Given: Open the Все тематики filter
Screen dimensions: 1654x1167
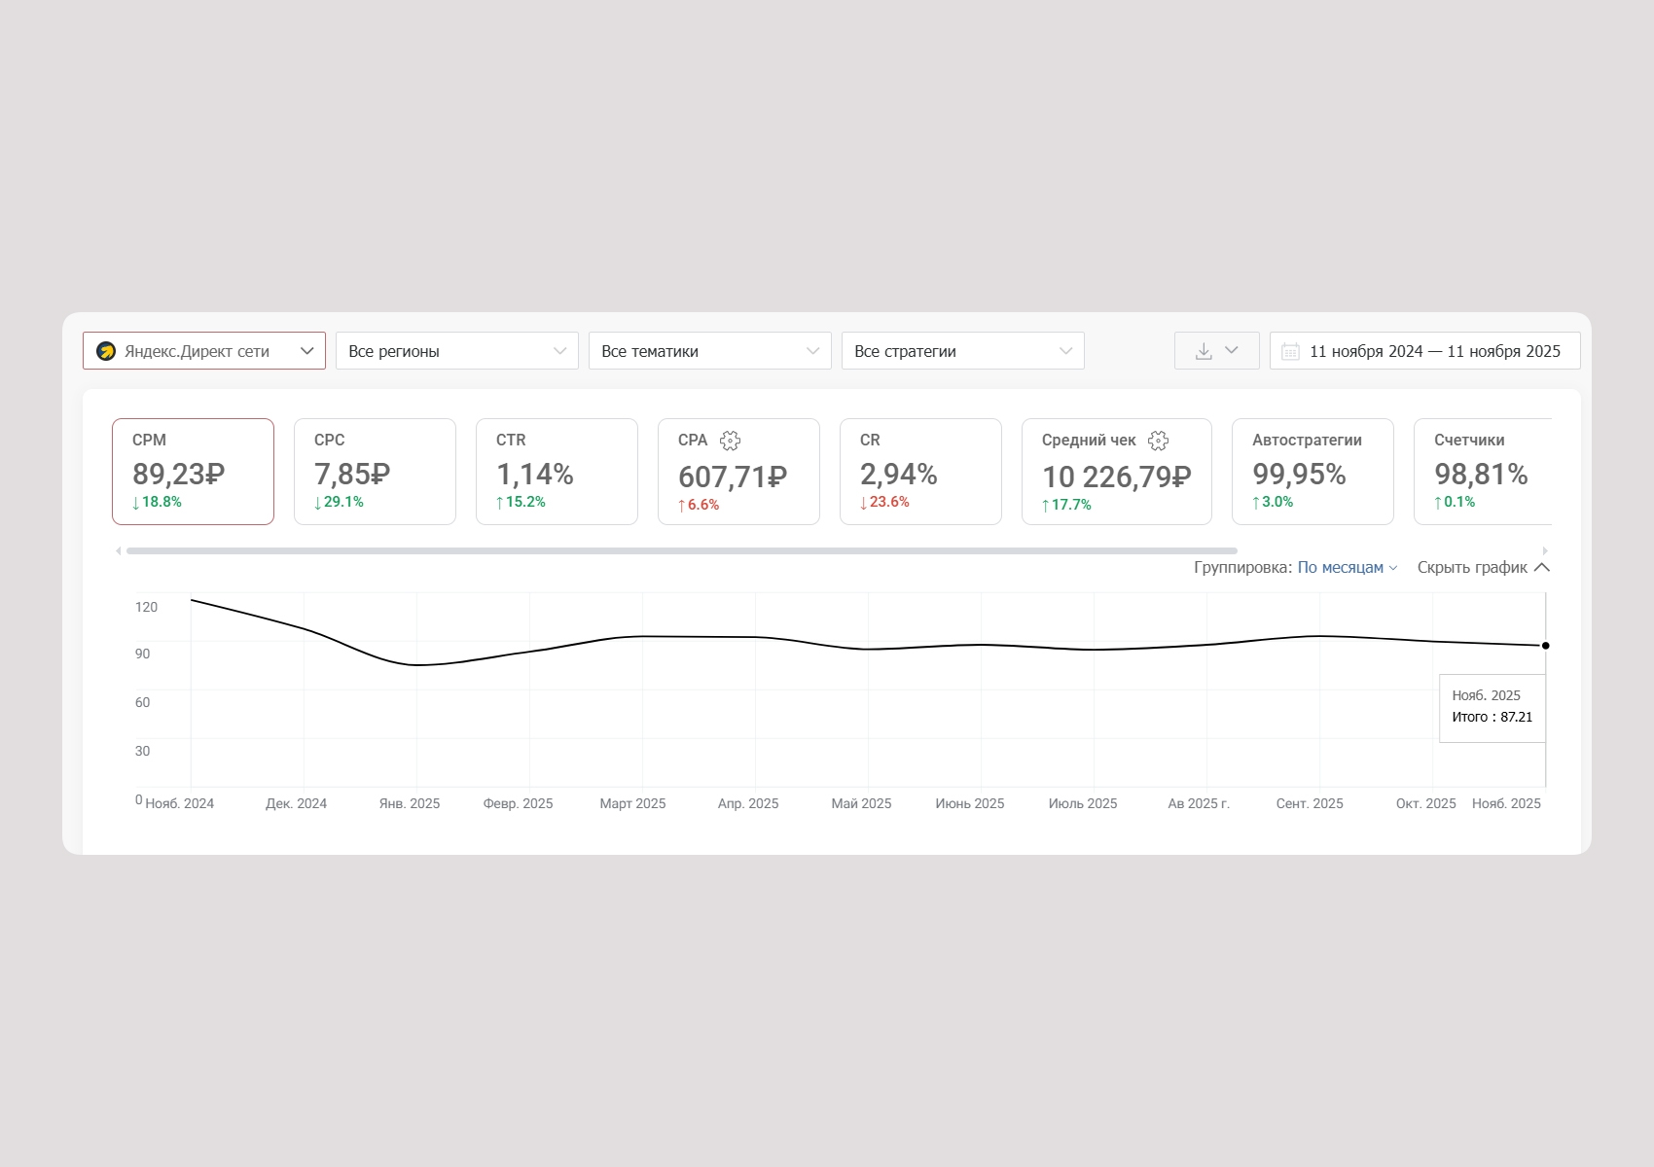Looking at the screenshot, I should [x=709, y=351].
